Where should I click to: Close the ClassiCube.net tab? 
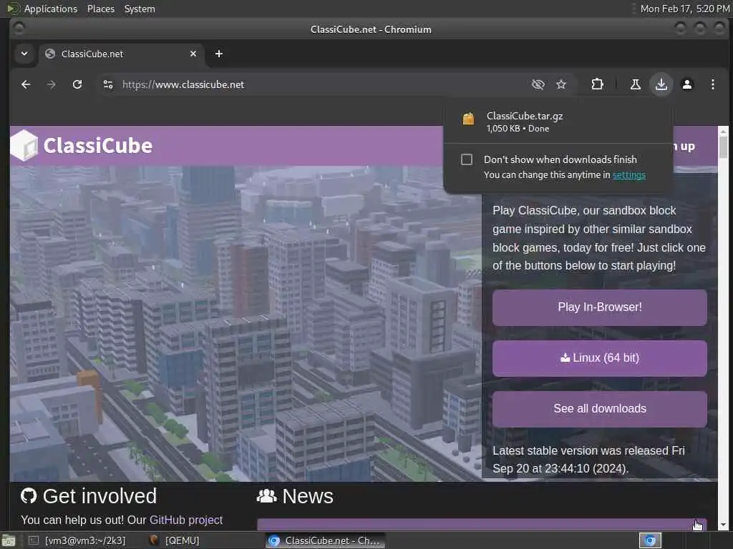point(193,54)
